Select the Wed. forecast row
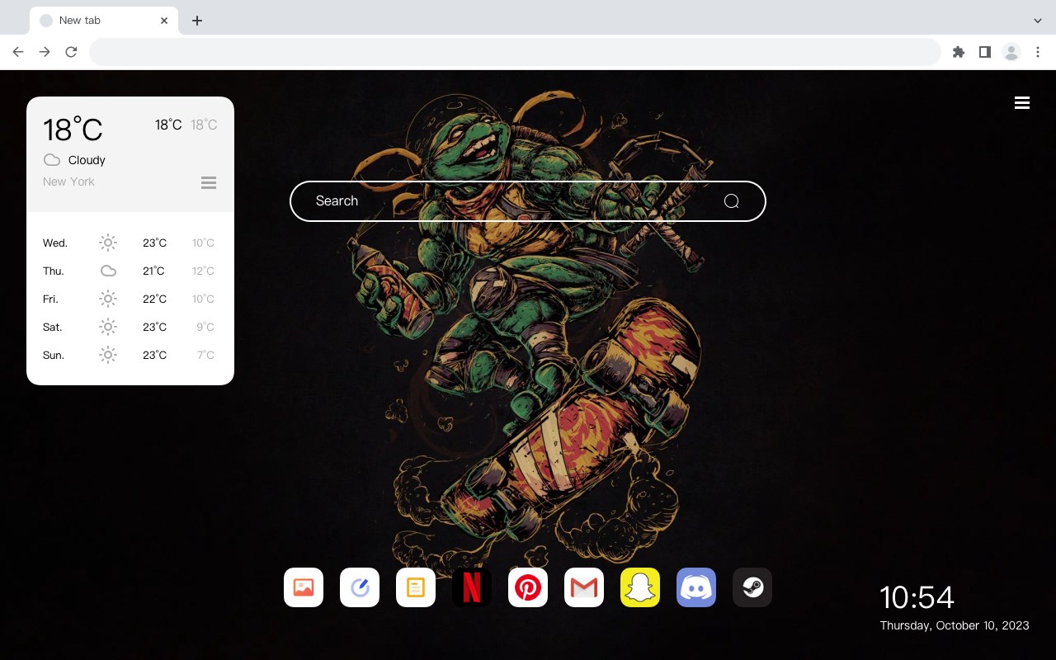Image resolution: width=1056 pixels, height=660 pixels. pos(130,243)
